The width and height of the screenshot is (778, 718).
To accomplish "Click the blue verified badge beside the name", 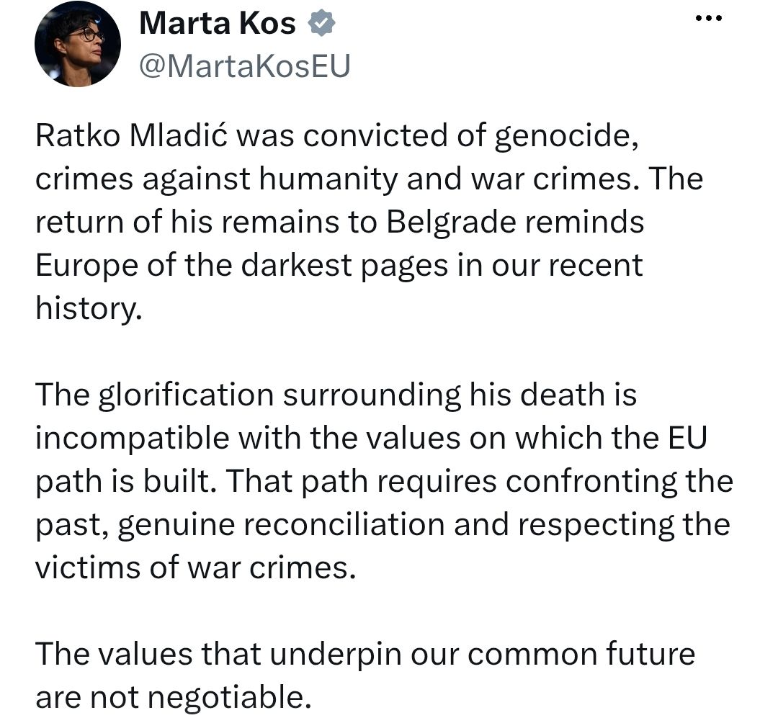I will 323,23.
